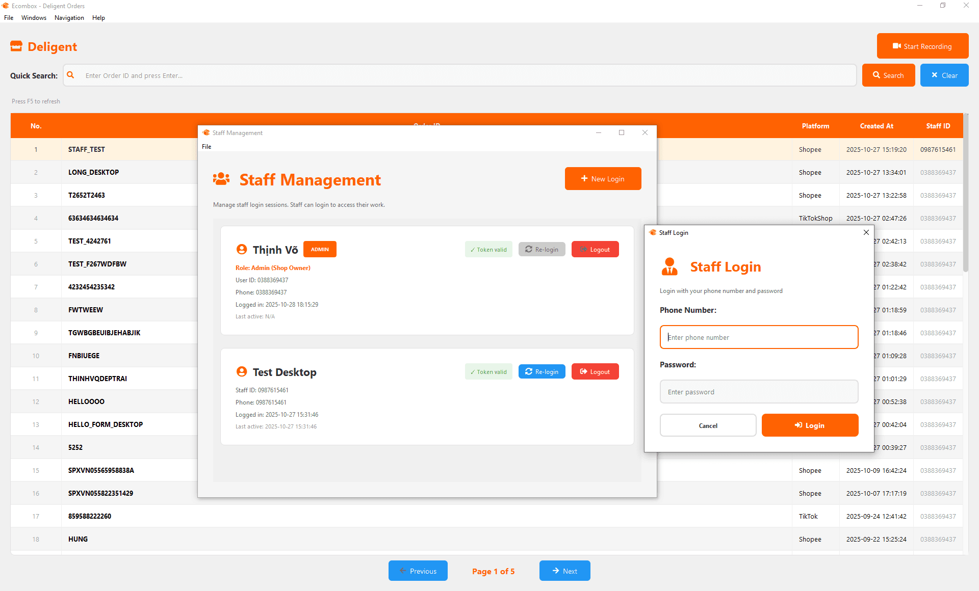979x591 pixels.
Task: Click the Deligent store logo icon
Action: pyautogui.click(x=16, y=46)
